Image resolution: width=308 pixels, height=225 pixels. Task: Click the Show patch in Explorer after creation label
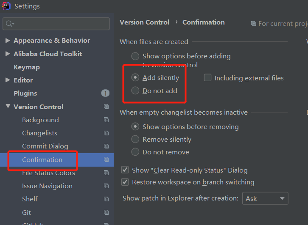click(x=181, y=198)
